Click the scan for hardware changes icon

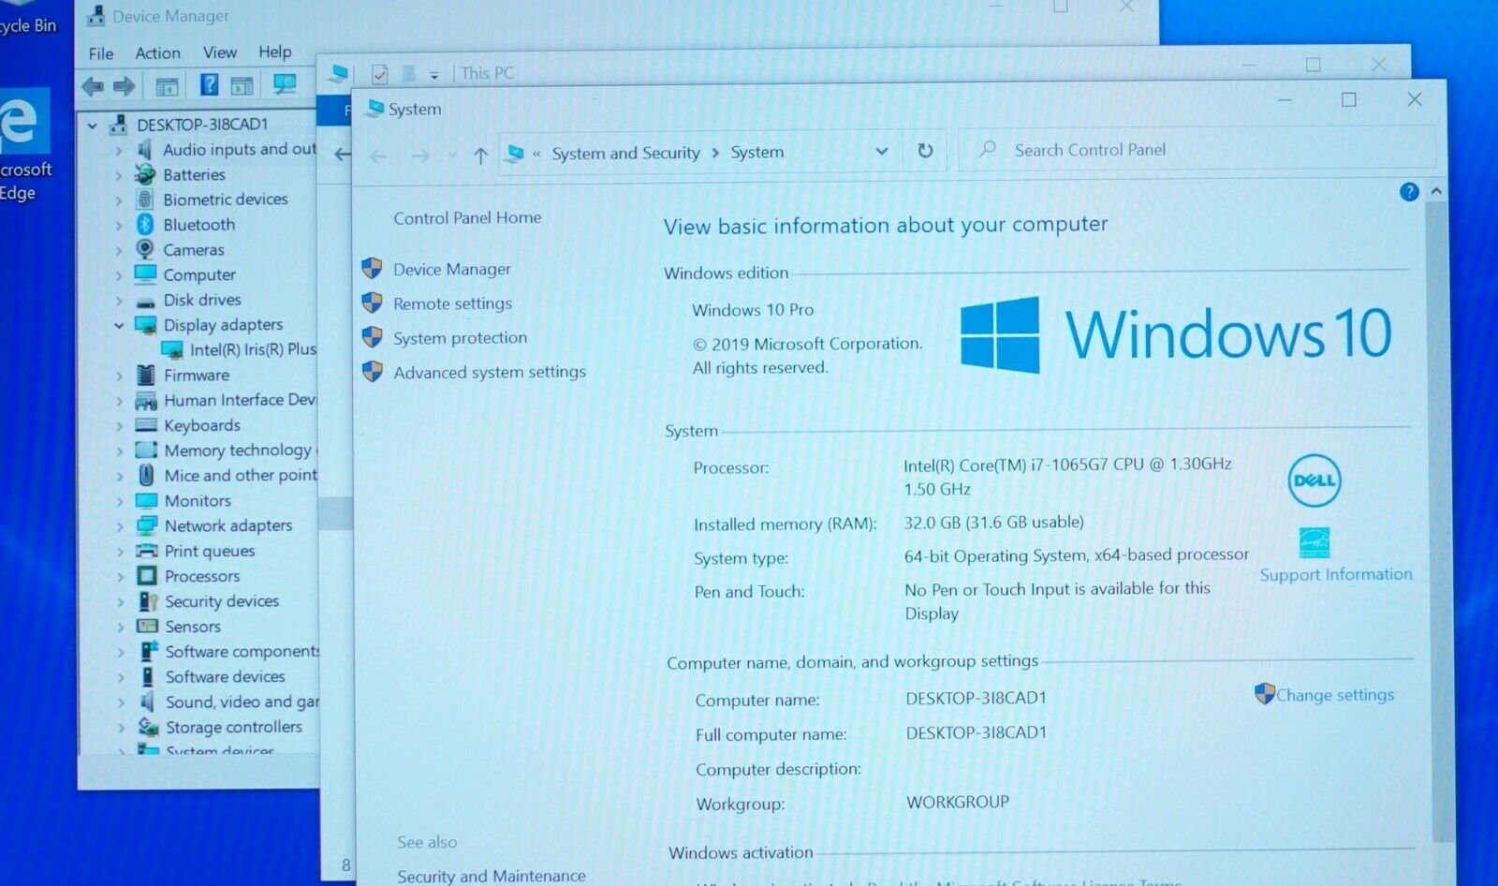tap(284, 85)
